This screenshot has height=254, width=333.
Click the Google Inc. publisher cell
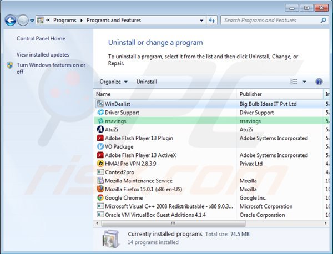coord(253,198)
